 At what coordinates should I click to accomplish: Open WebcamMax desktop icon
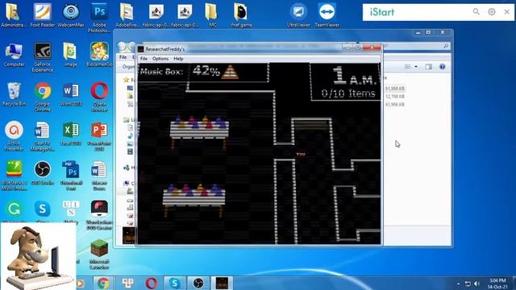click(71, 15)
